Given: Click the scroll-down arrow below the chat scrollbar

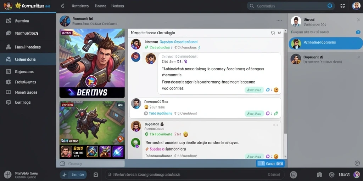Looking at the screenshot, I should 285,157.
